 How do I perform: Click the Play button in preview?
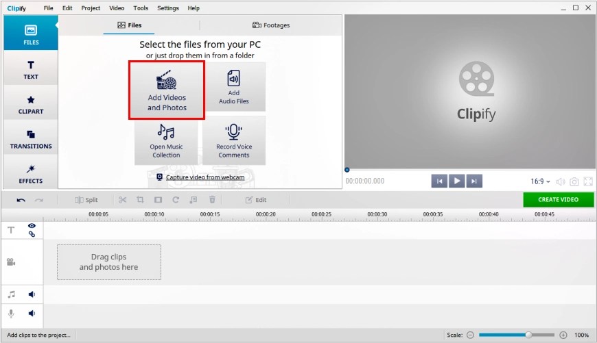tap(457, 181)
